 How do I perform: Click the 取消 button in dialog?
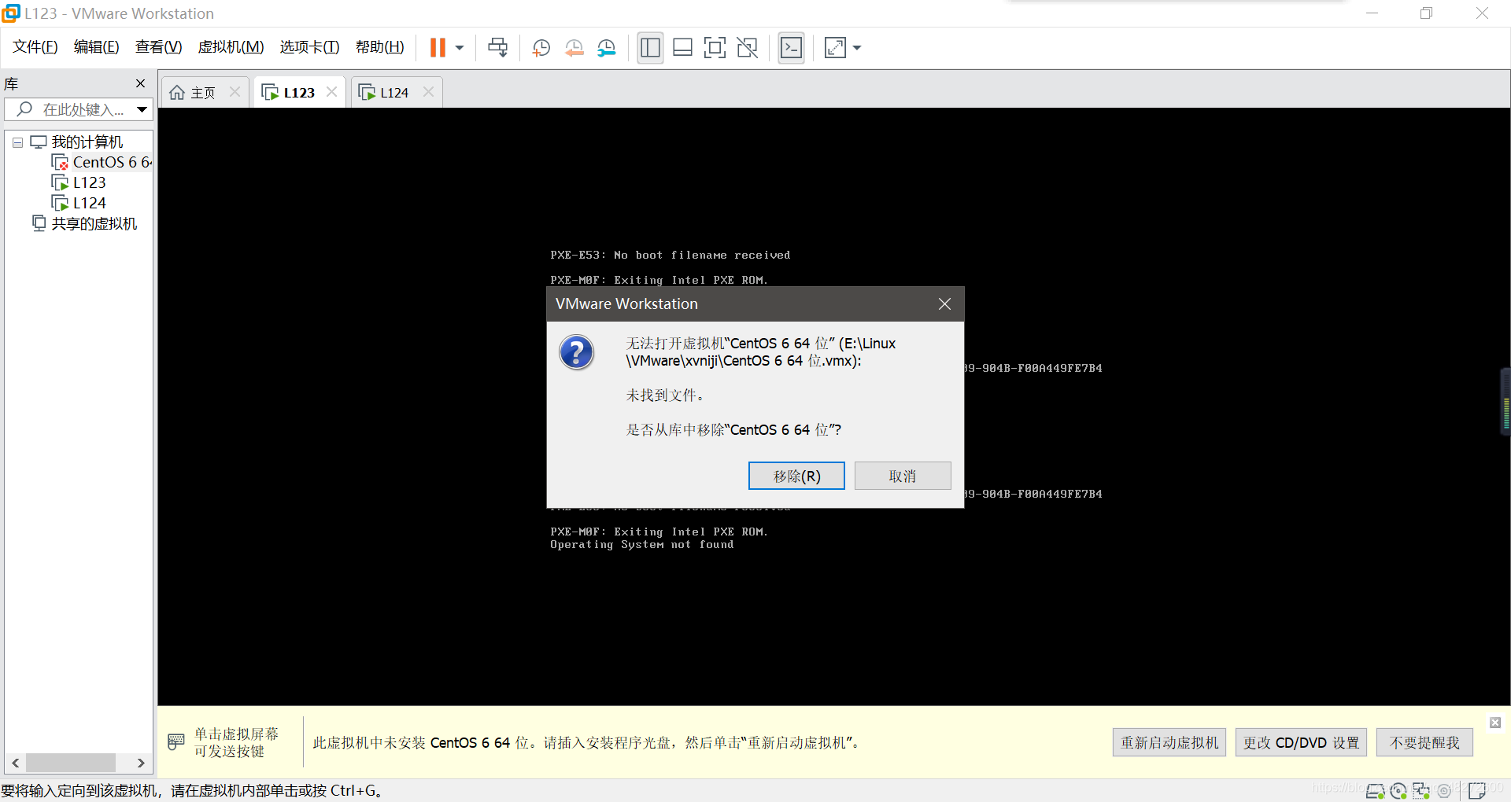pos(903,476)
